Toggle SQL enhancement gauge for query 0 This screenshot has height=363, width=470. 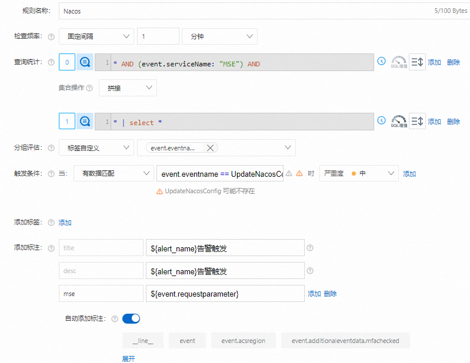[399, 62]
